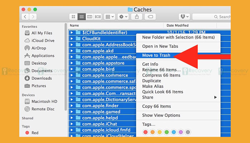This screenshot has height=143, width=250.
Task: Apply the yellow tag color
Action: (160, 132)
